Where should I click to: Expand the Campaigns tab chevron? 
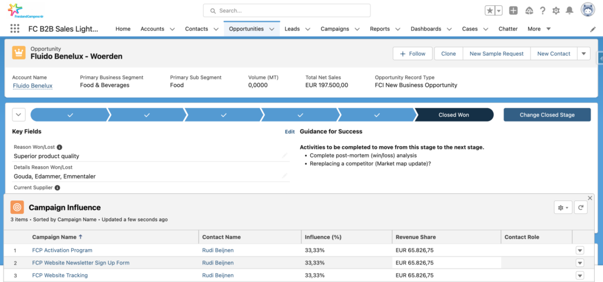click(357, 29)
